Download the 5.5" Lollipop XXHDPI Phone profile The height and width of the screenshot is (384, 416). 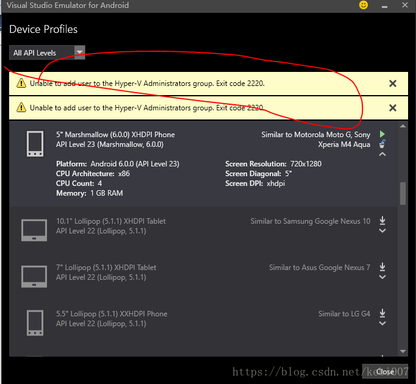(x=382, y=313)
